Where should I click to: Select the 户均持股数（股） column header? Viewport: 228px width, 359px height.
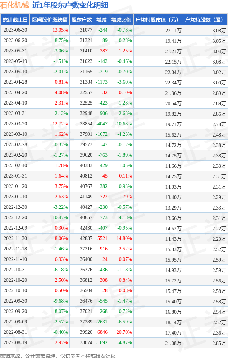pyautogui.click(x=205, y=20)
